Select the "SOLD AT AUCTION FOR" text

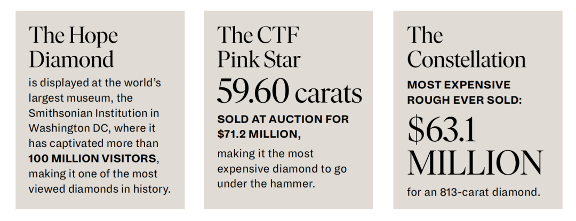(283, 119)
